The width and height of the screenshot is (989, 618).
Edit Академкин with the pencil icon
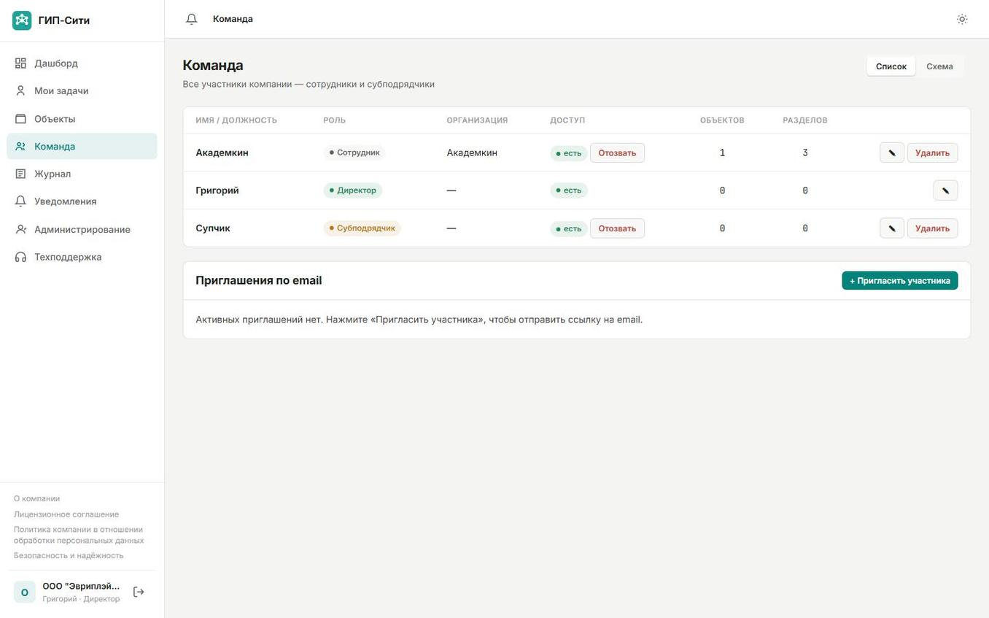[x=892, y=152]
